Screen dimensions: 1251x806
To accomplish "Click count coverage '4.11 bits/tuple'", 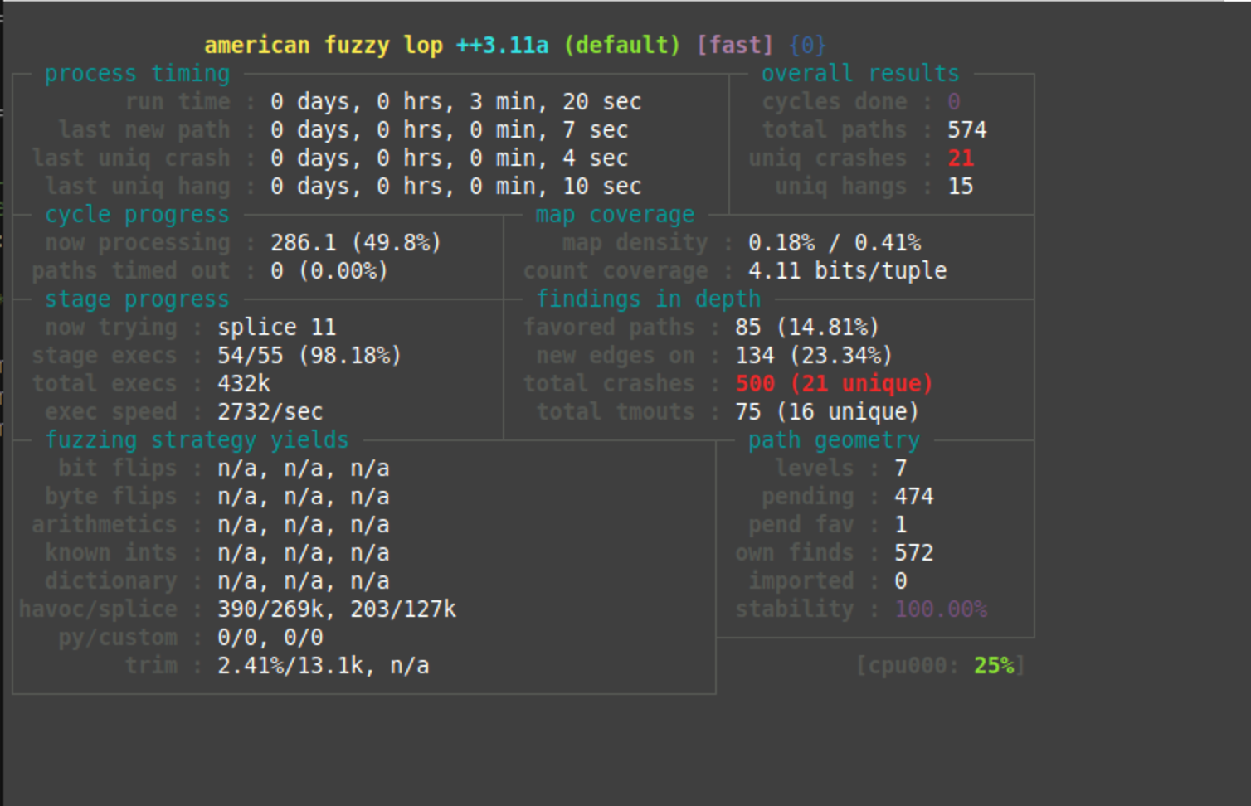I will (x=848, y=270).
